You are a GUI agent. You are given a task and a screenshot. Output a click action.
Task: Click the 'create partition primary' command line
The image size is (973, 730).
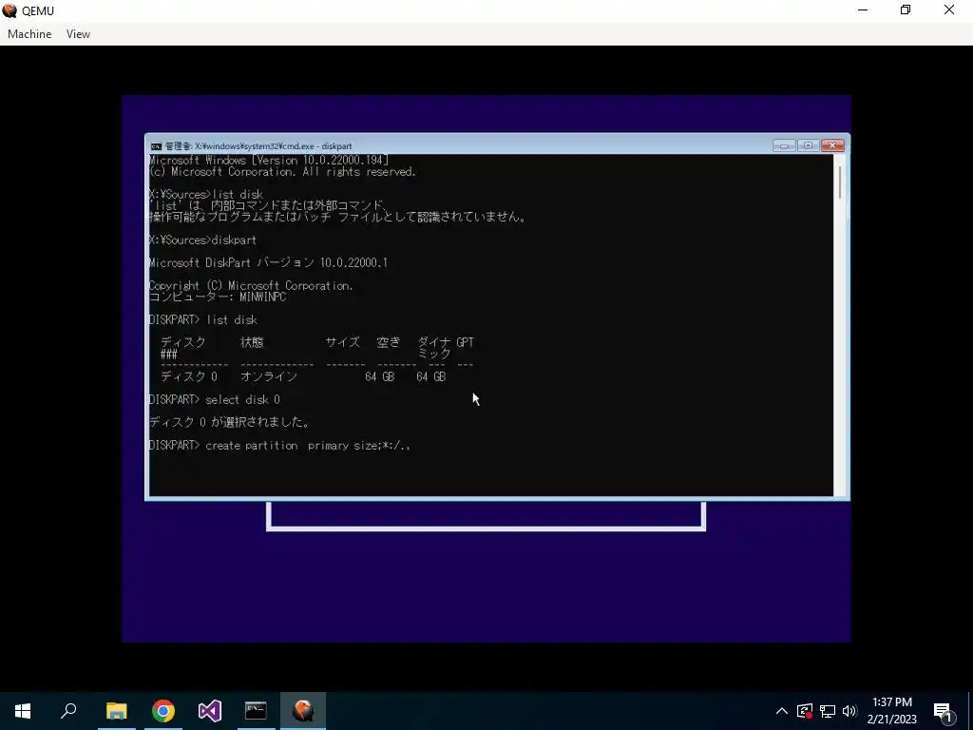tap(280, 446)
